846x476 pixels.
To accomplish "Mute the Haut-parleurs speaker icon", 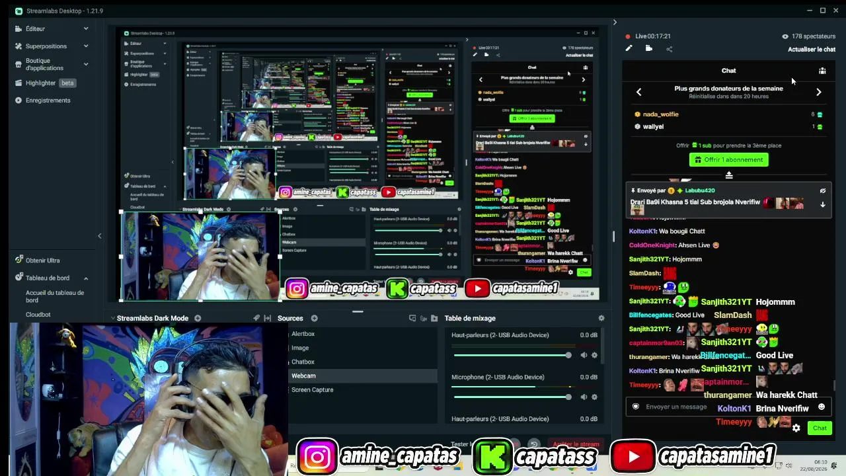I will coord(584,355).
